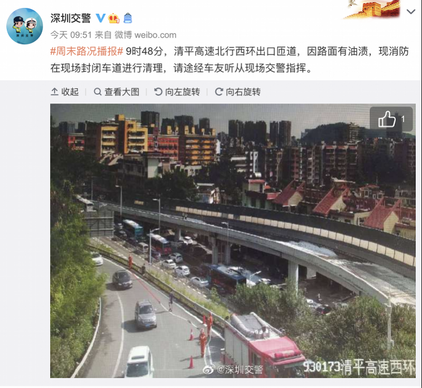Viewport: 422px width, 388px height.
Task: Click the blue backpack badge icon
Action: (128, 18)
